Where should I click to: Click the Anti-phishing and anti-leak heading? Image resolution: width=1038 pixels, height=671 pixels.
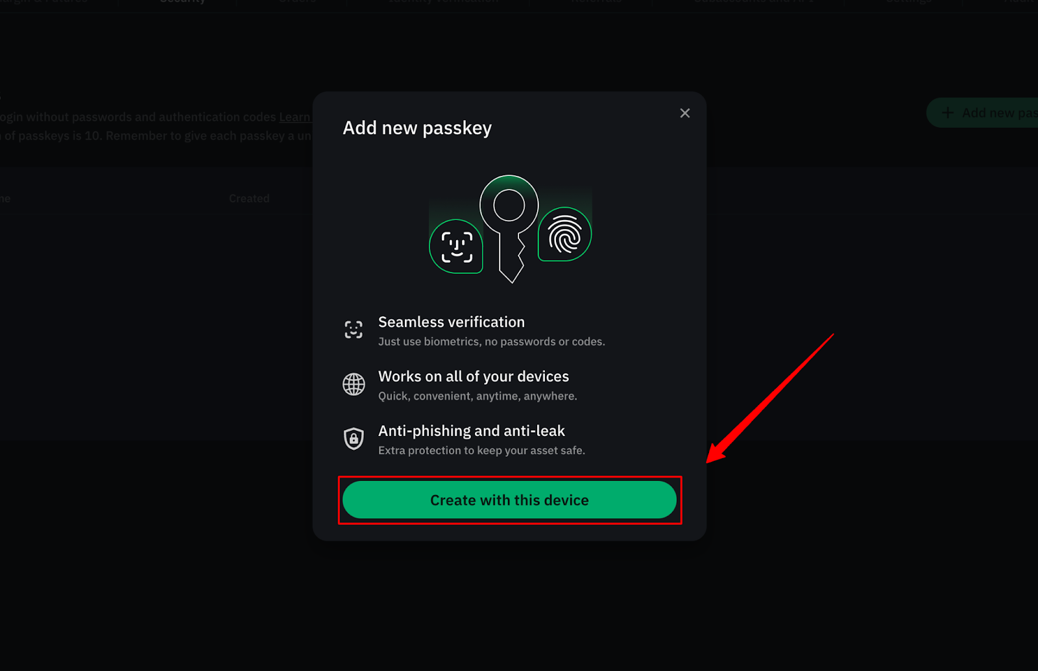[x=472, y=431]
